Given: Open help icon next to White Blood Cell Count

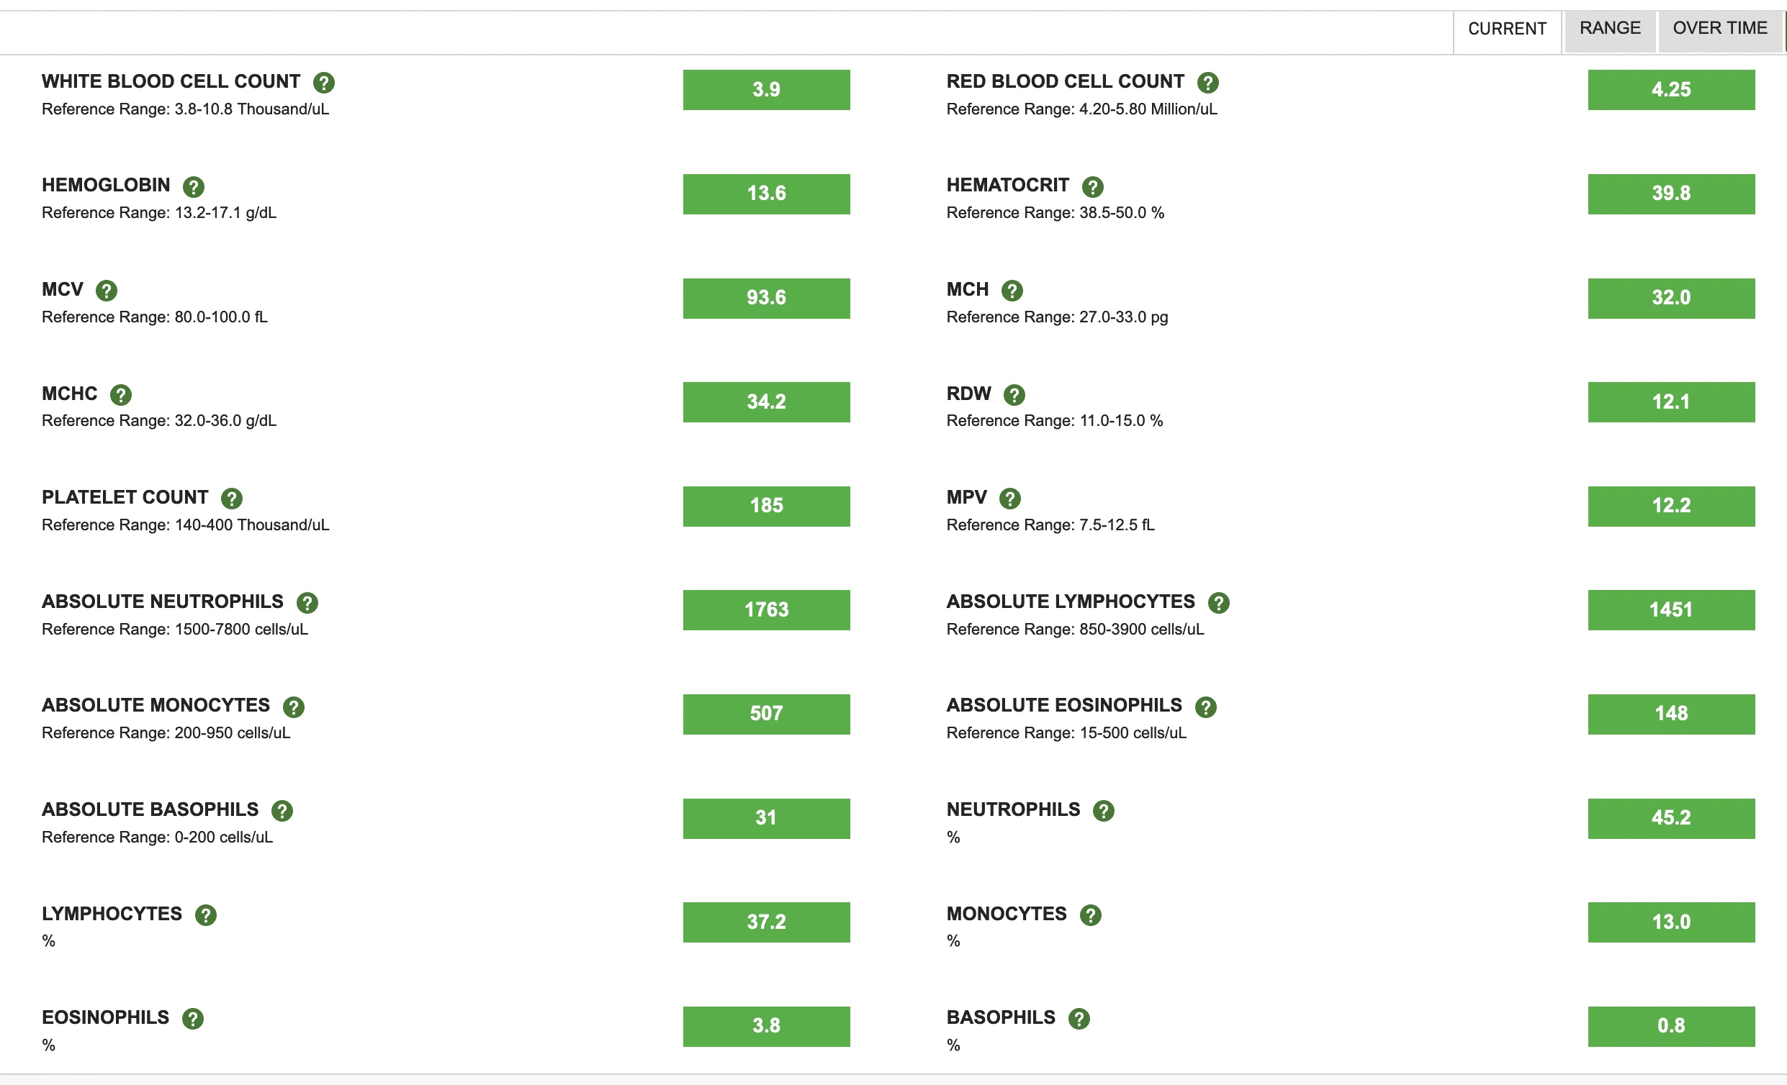Looking at the screenshot, I should [x=323, y=83].
